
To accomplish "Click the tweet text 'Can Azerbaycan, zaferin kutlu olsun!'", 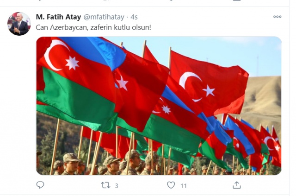I will (x=93, y=27).
